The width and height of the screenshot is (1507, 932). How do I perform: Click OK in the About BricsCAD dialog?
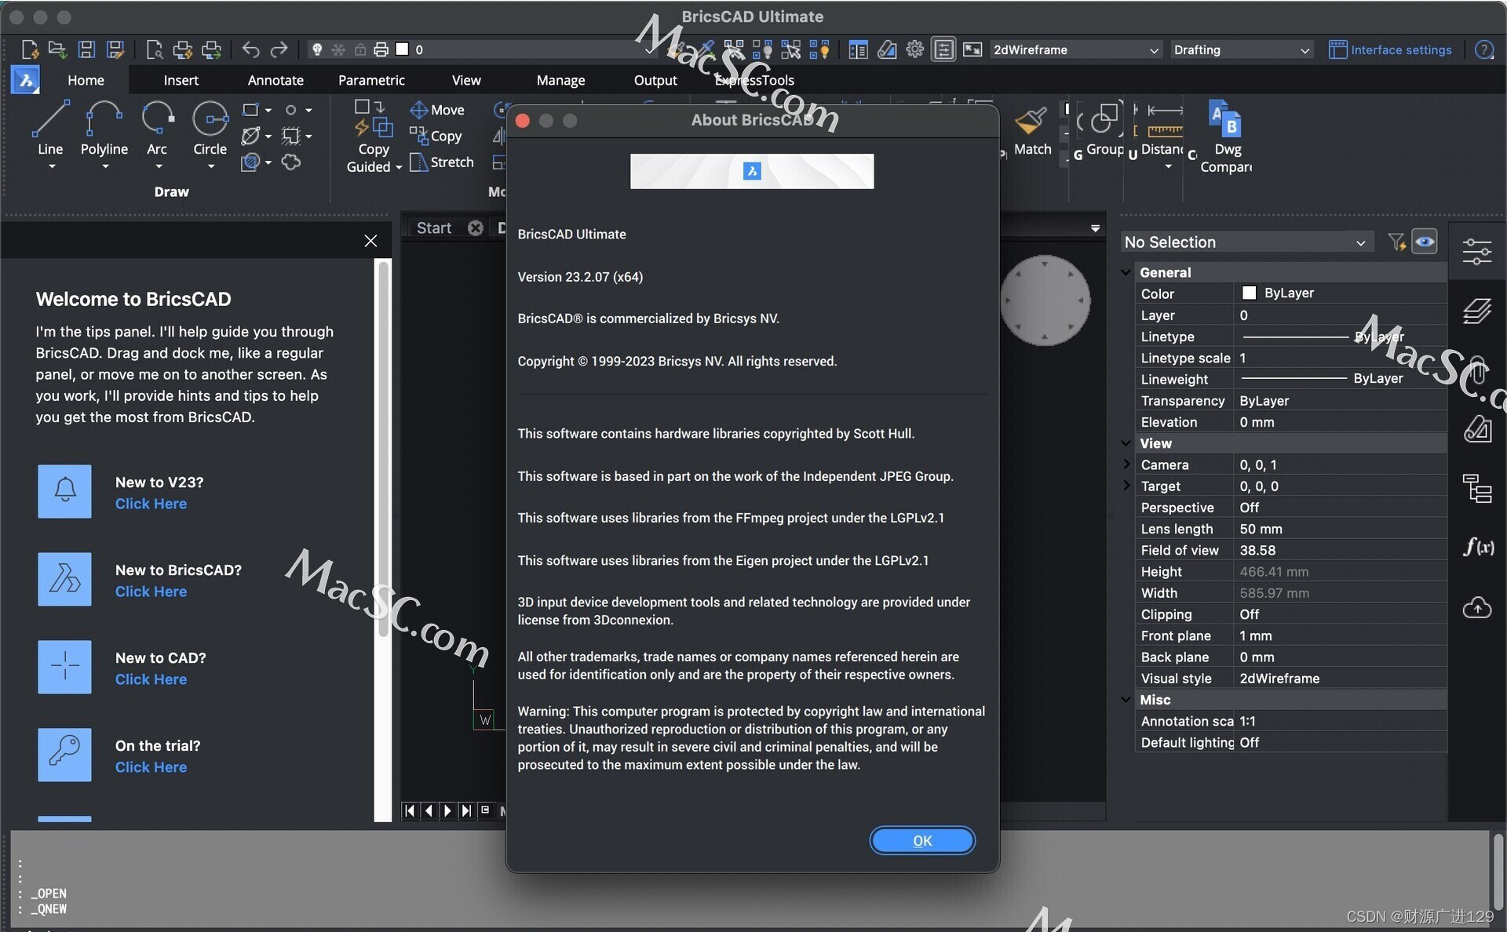[x=922, y=840]
